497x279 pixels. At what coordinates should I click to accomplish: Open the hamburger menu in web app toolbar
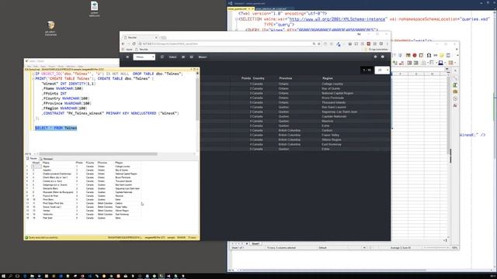[127, 57]
